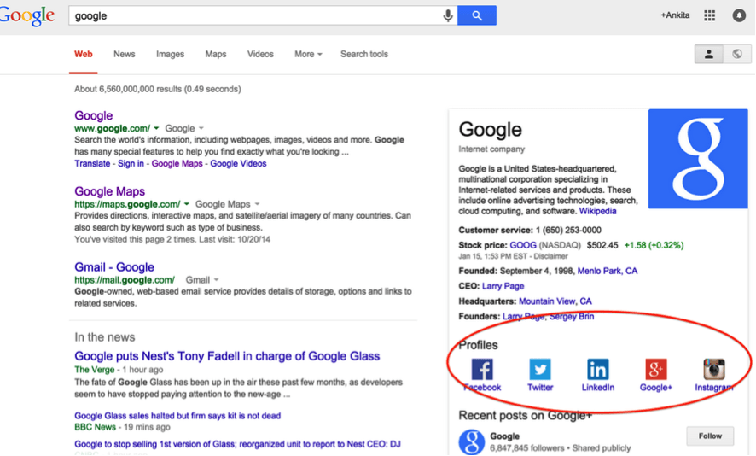This screenshot has width=756, height=456.
Task: Click the Search tools option
Action: click(x=364, y=54)
